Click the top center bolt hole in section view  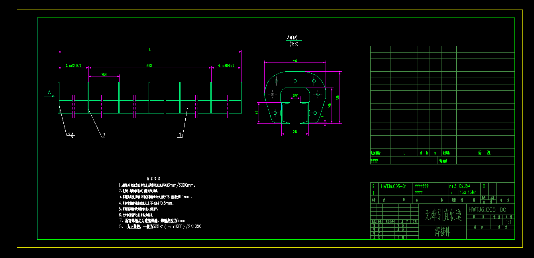click(x=295, y=81)
